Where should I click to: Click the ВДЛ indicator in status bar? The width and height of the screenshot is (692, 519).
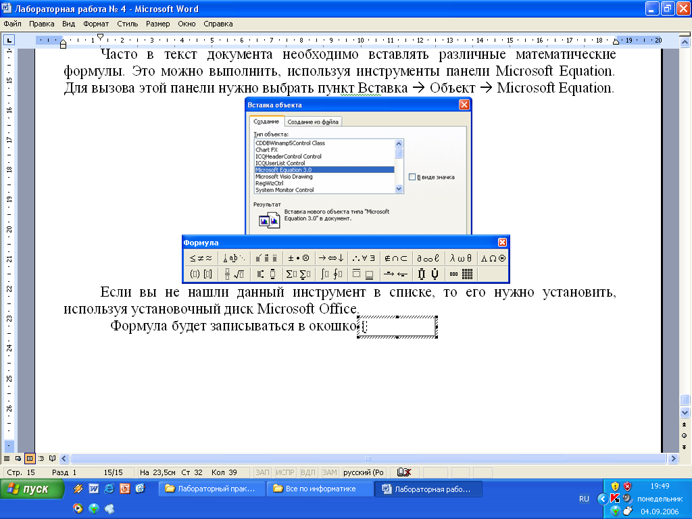click(308, 472)
